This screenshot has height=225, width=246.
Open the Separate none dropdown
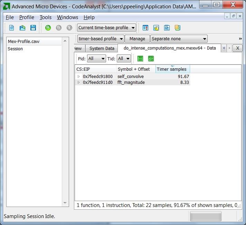pos(179,39)
